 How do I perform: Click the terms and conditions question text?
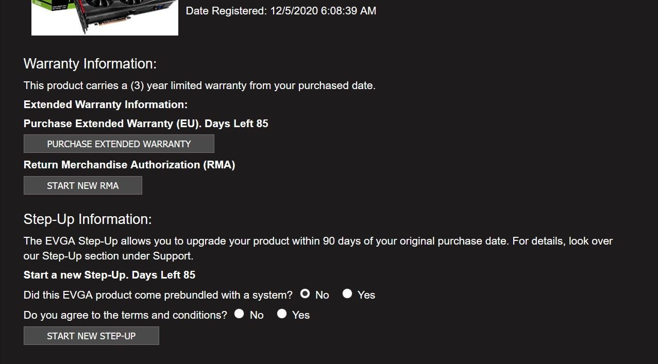click(x=125, y=315)
